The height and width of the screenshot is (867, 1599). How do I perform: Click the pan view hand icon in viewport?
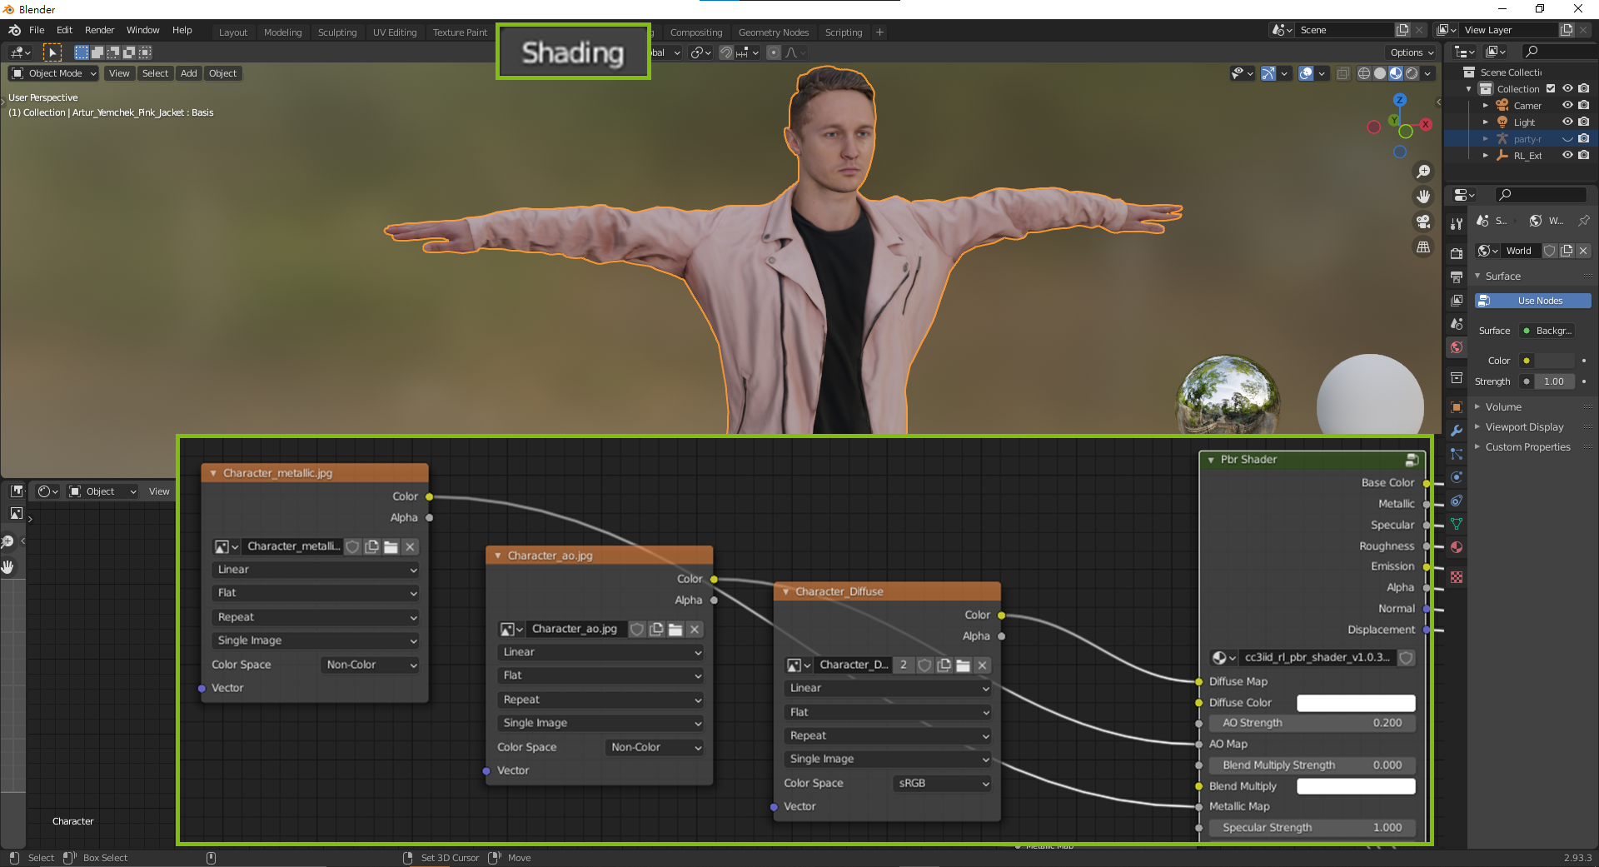pos(1424,197)
